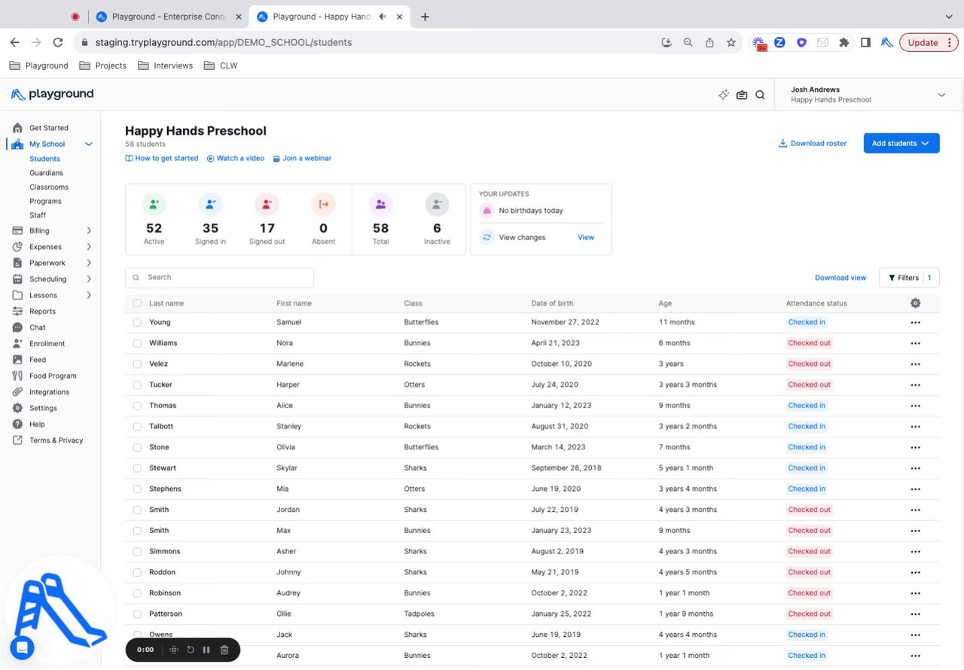Image resolution: width=964 pixels, height=670 pixels.
Task: Open a new browser tab
Action: (x=425, y=17)
